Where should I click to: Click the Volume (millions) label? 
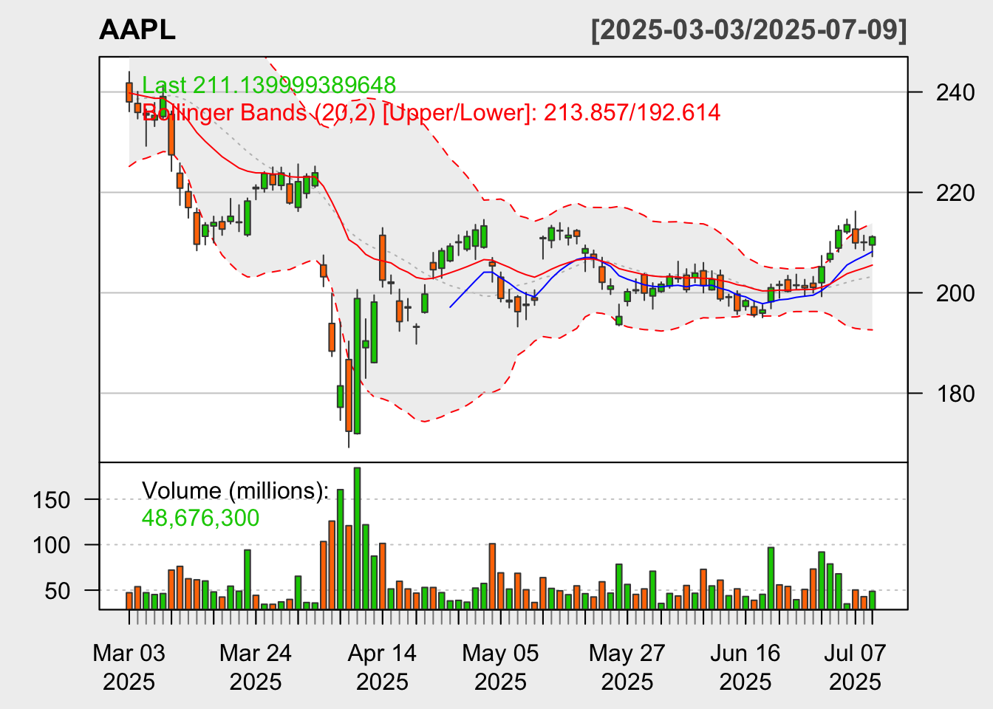pos(235,490)
